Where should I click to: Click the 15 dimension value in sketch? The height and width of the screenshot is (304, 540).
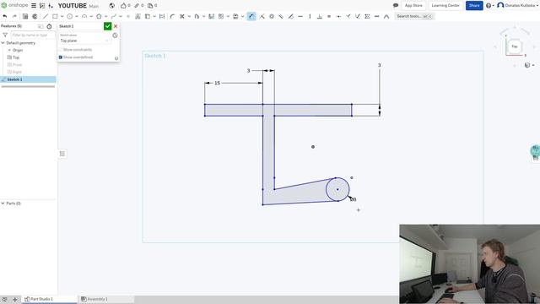[x=218, y=83]
